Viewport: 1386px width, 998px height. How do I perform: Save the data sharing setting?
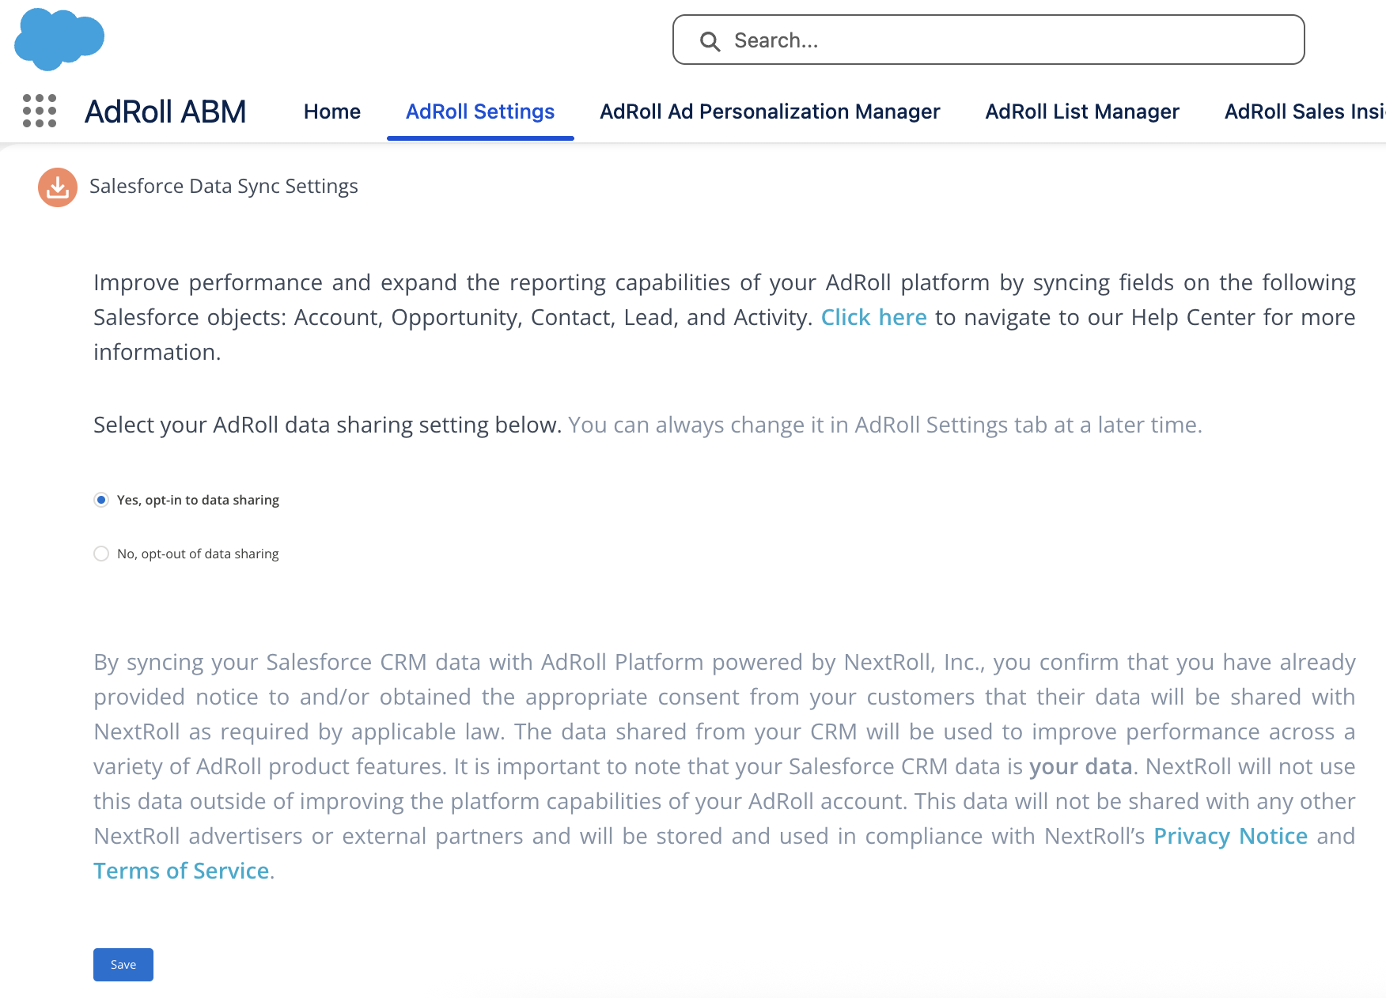pyautogui.click(x=123, y=965)
